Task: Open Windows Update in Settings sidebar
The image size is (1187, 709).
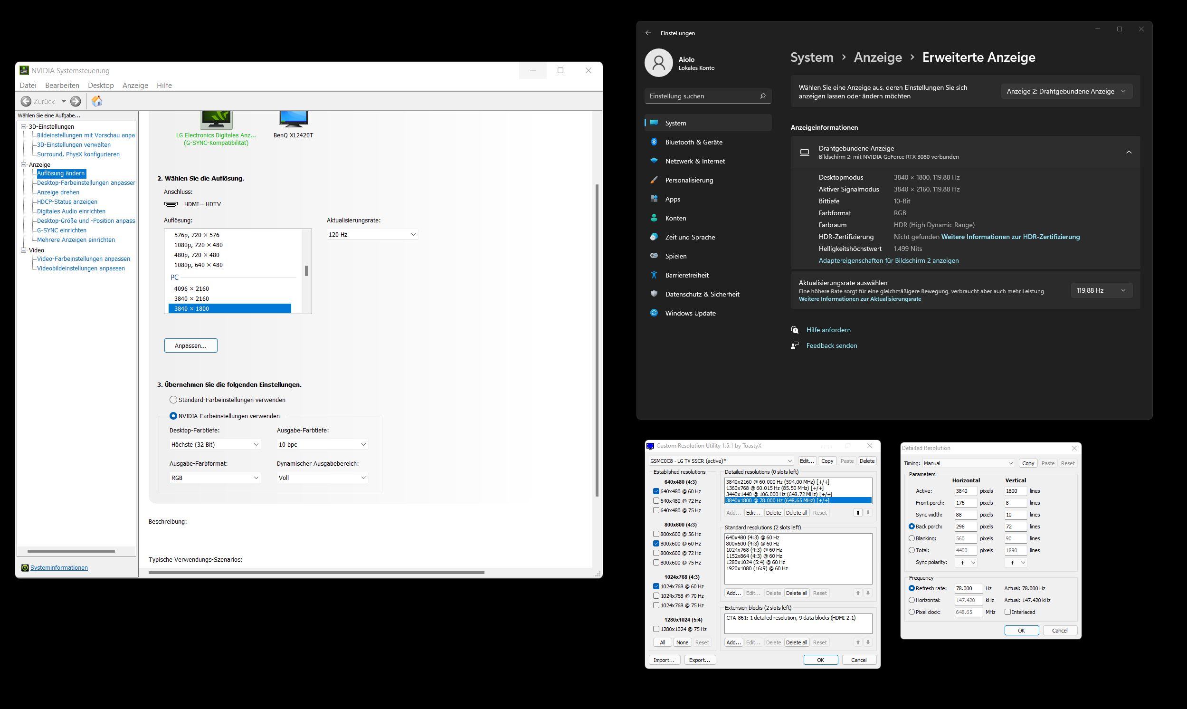Action: pos(708,313)
